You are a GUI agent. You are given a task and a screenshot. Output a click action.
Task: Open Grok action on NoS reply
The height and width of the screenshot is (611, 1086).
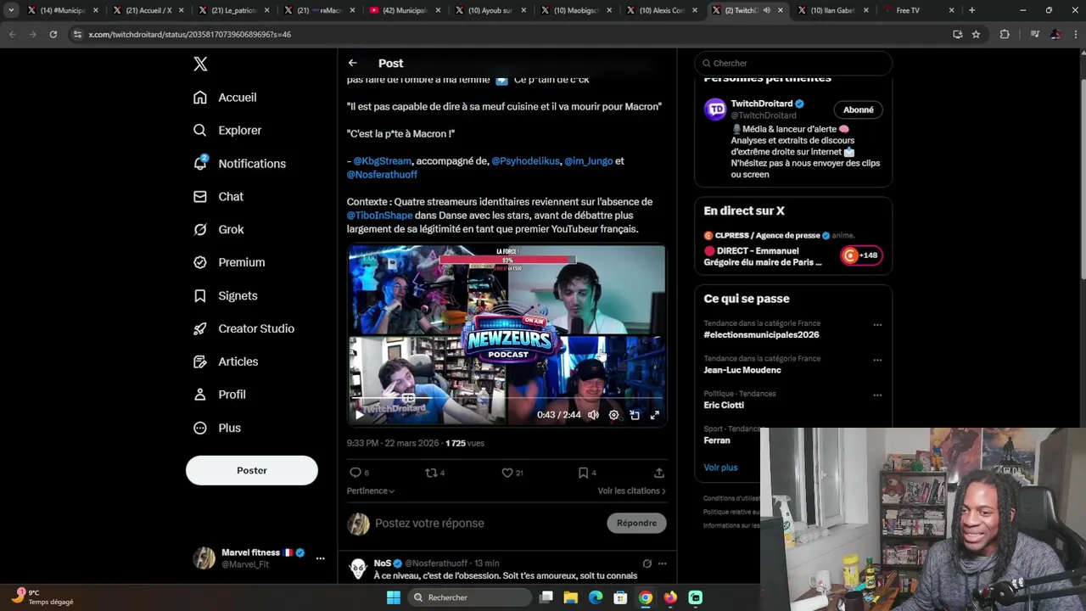pos(647,563)
